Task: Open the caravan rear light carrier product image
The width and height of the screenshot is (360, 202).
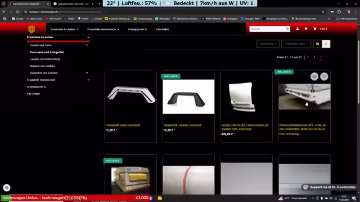Action: pyautogui.click(x=305, y=97)
